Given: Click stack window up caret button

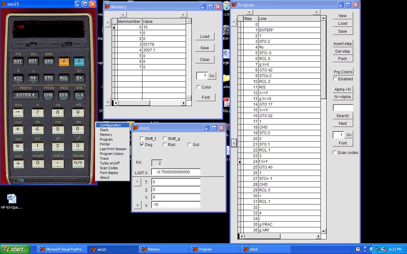Looking at the screenshot, I should coord(137,182).
